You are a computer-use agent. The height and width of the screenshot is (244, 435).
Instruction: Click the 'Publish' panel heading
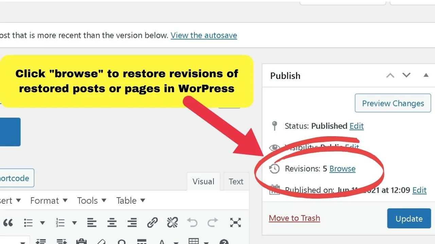tap(285, 76)
